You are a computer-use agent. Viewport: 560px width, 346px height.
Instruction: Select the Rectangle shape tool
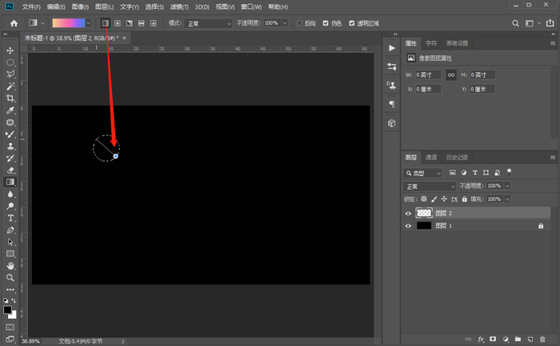click(10, 254)
